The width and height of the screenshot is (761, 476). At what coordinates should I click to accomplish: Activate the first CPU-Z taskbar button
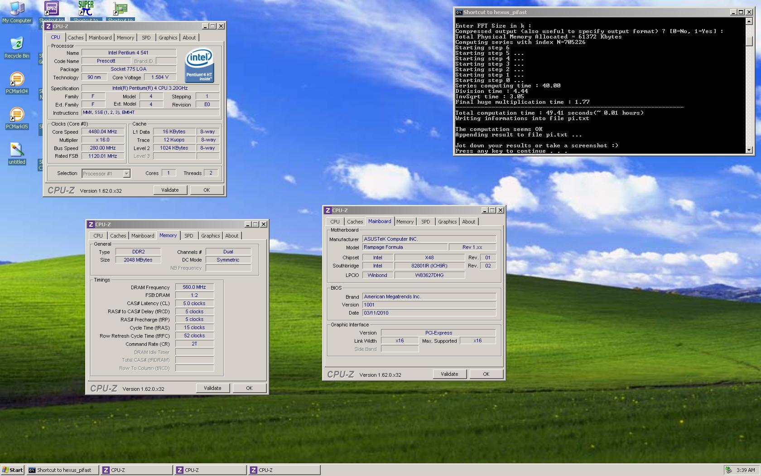(136, 470)
